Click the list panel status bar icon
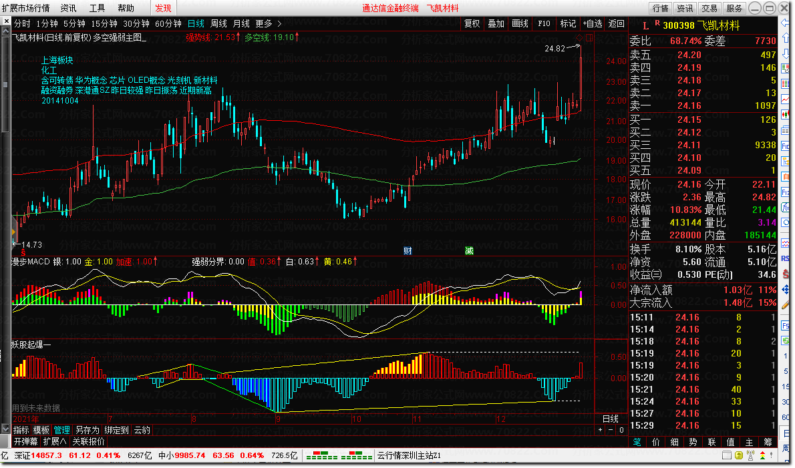 tap(727, 455)
